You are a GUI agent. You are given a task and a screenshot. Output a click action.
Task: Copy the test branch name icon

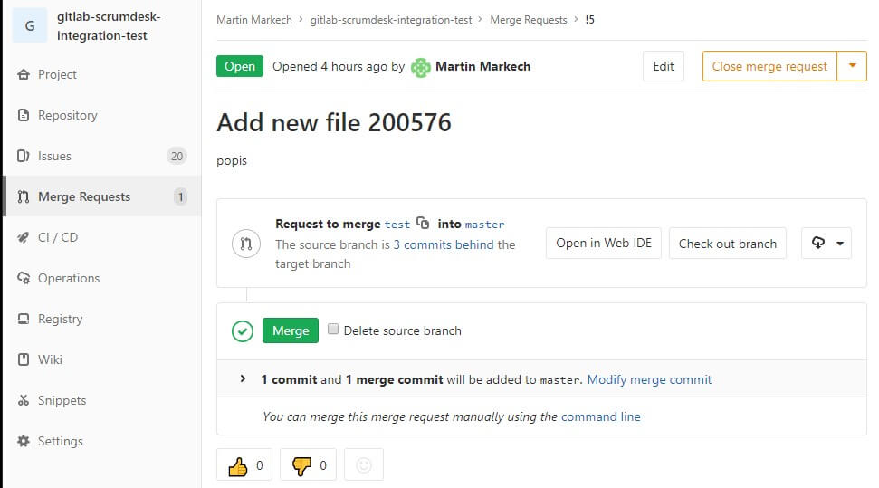[x=423, y=224]
